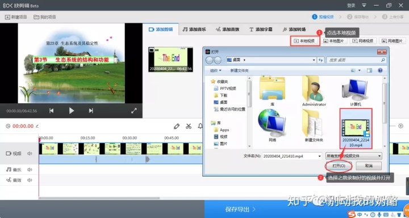This screenshot has width=409, height=218.
Task: Click the 网络视频 online video button
Action: [x=364, y=41]
